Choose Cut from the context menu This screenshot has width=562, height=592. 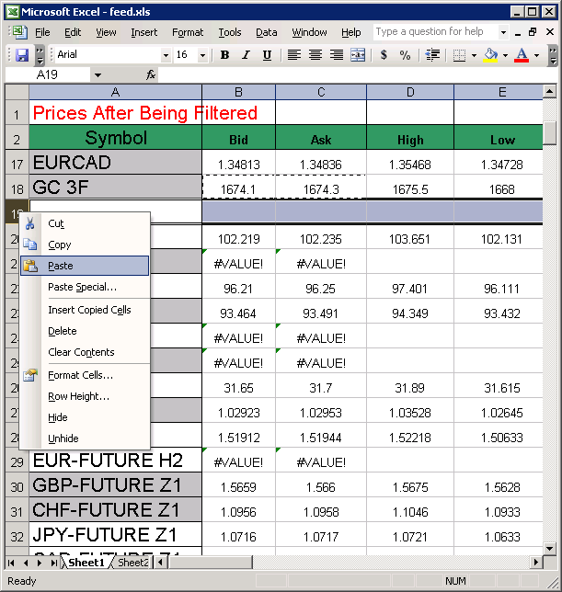85,223
